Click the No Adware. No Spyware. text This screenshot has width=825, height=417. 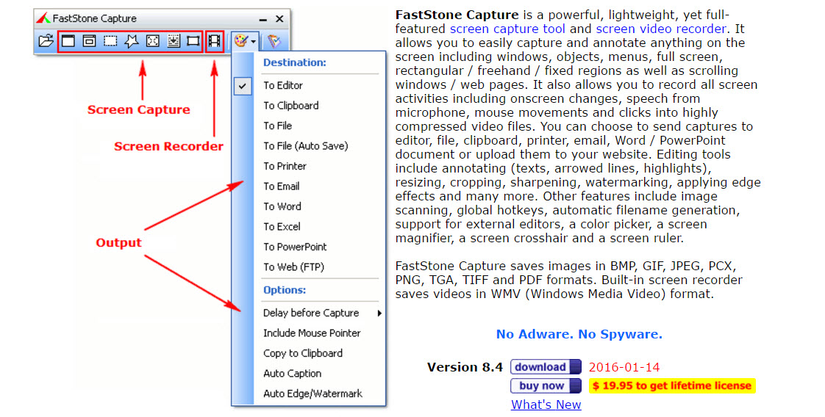coord(579,334)
